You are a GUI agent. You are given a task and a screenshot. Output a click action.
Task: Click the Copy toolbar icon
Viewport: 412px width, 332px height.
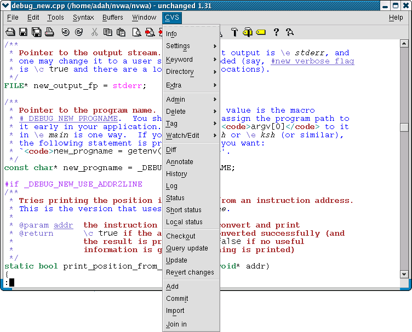pos(108,32)
